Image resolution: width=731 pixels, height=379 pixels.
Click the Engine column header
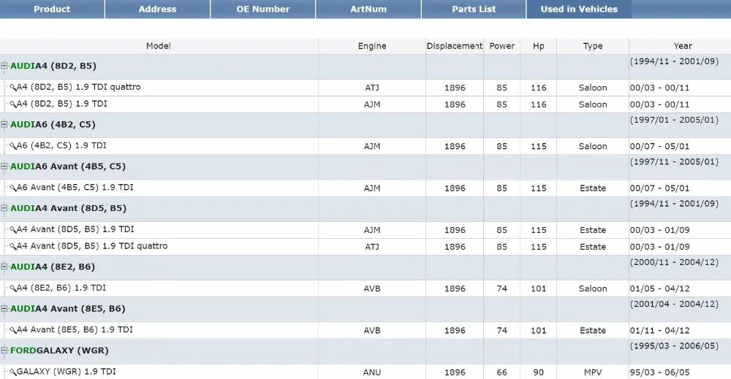372,46
